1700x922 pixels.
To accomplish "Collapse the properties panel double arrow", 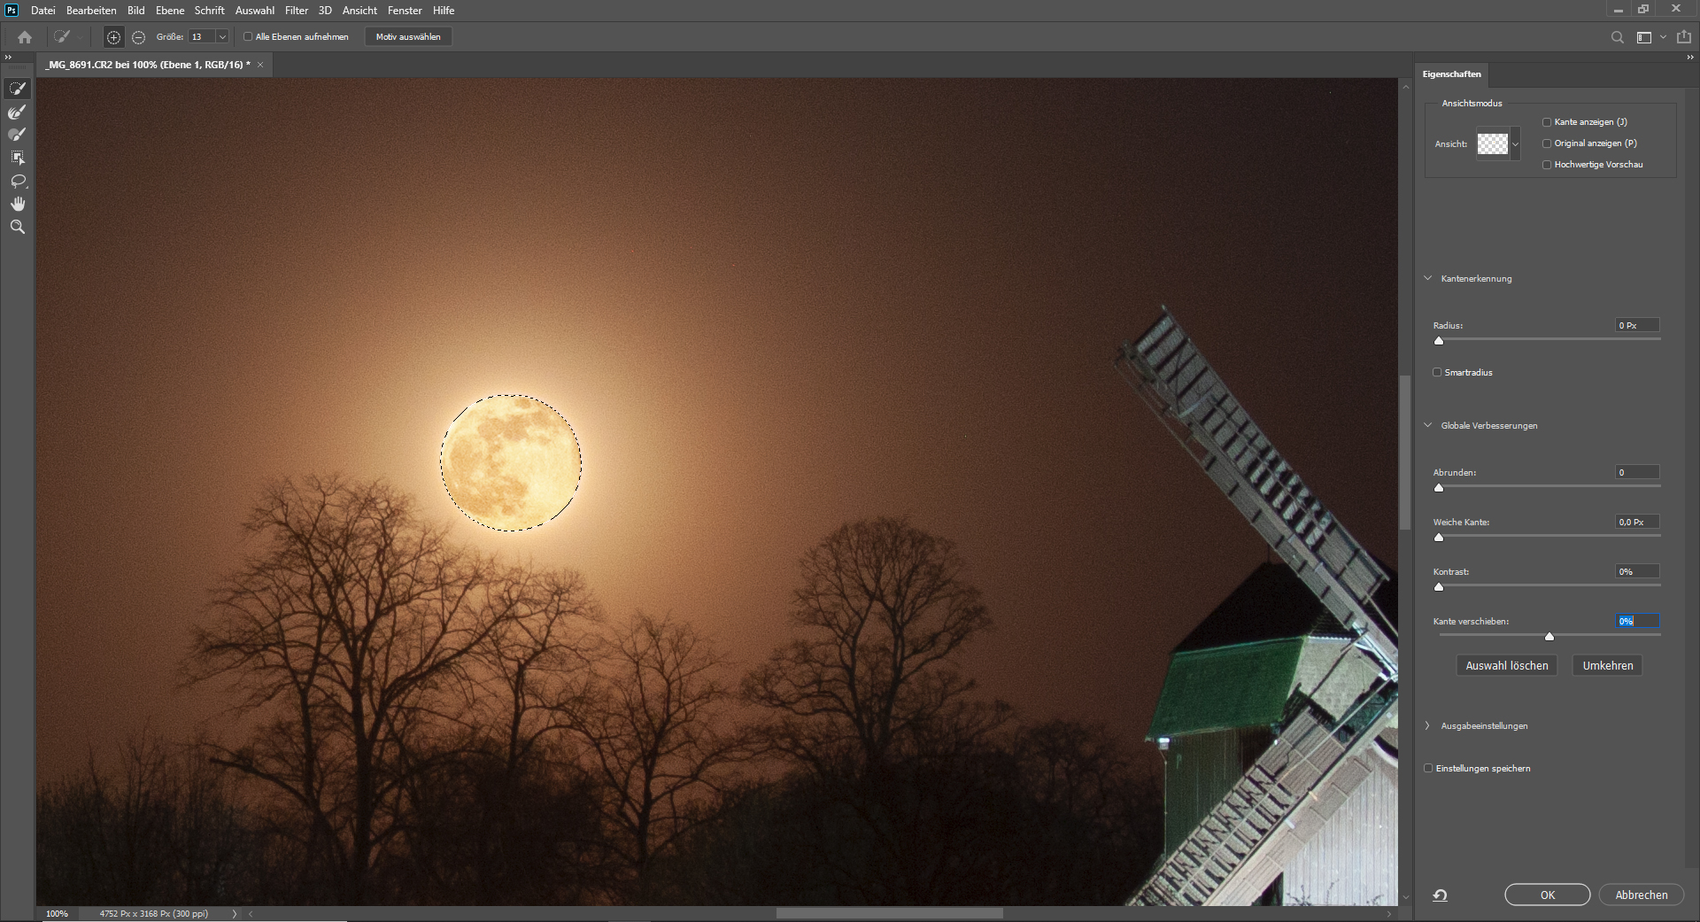I will click(x=1690, y=57).
